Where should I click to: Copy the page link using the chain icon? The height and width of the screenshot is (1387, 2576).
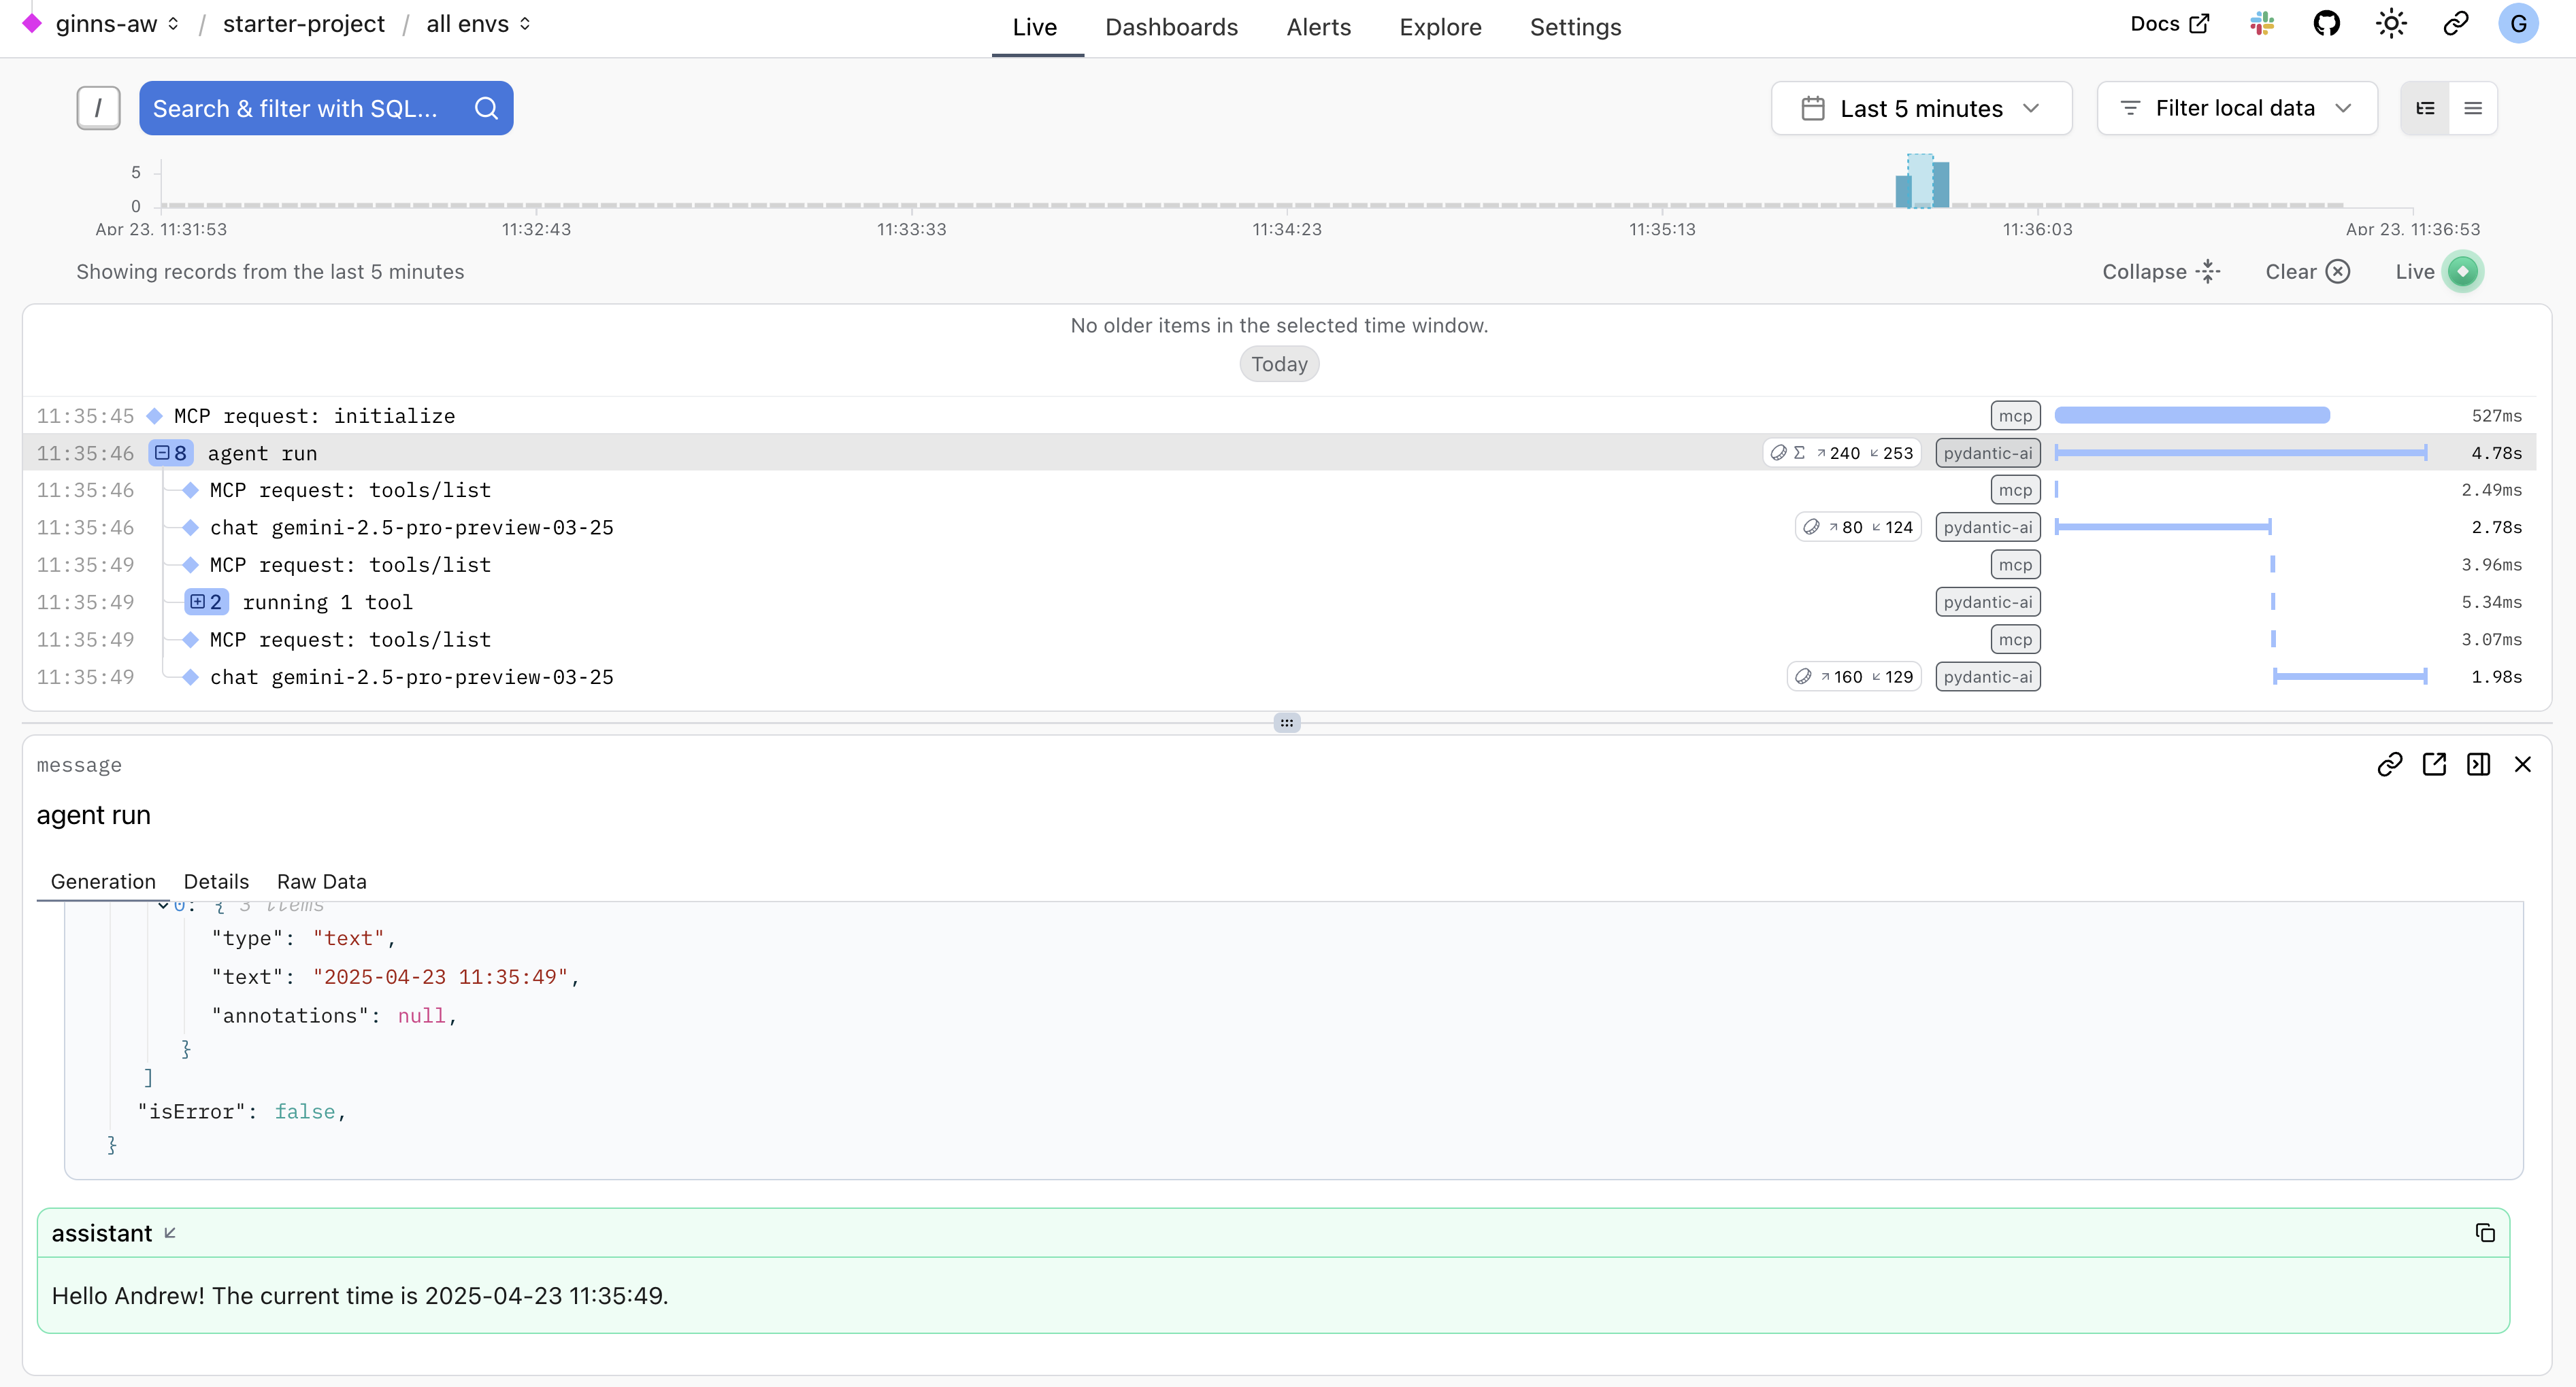(x=2456, y=23)
